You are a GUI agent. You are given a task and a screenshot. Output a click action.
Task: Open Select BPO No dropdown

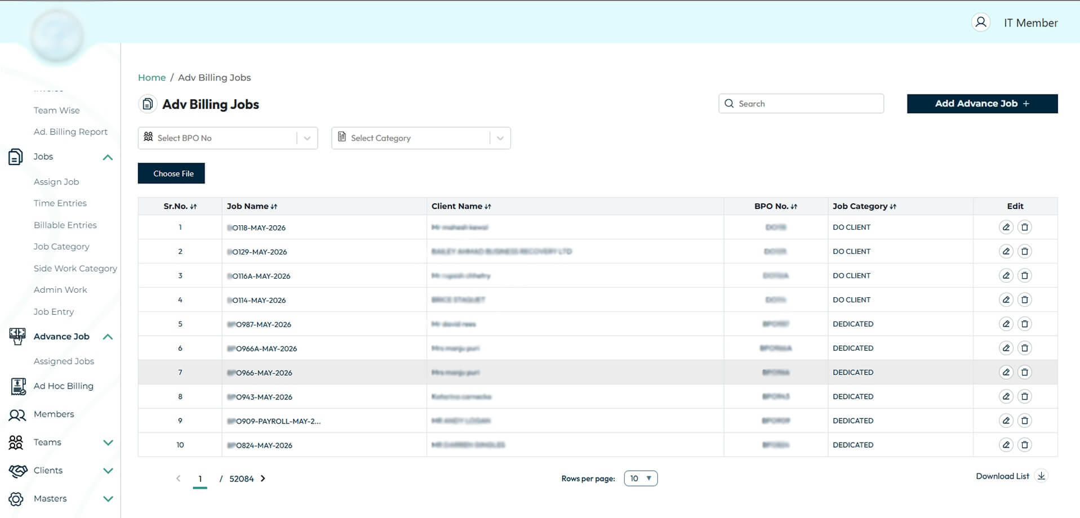coord(228,138)
